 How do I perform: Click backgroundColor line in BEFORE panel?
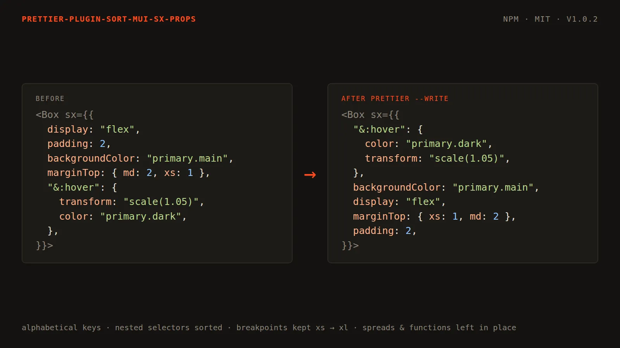pyautogui.click(x=140, y=158)
